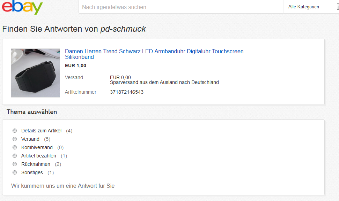Click the 'Details zum Artikel' label

pyautogui.click(x=41, y=131)
